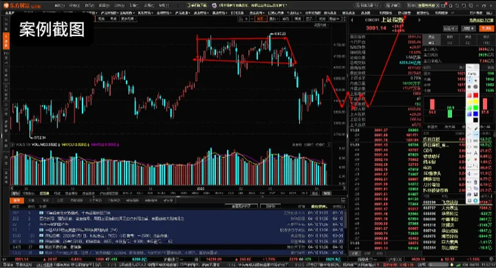Pick the black swatch in the drawing palette
This screenshot has height=268, width=496.
coord(476,120)
